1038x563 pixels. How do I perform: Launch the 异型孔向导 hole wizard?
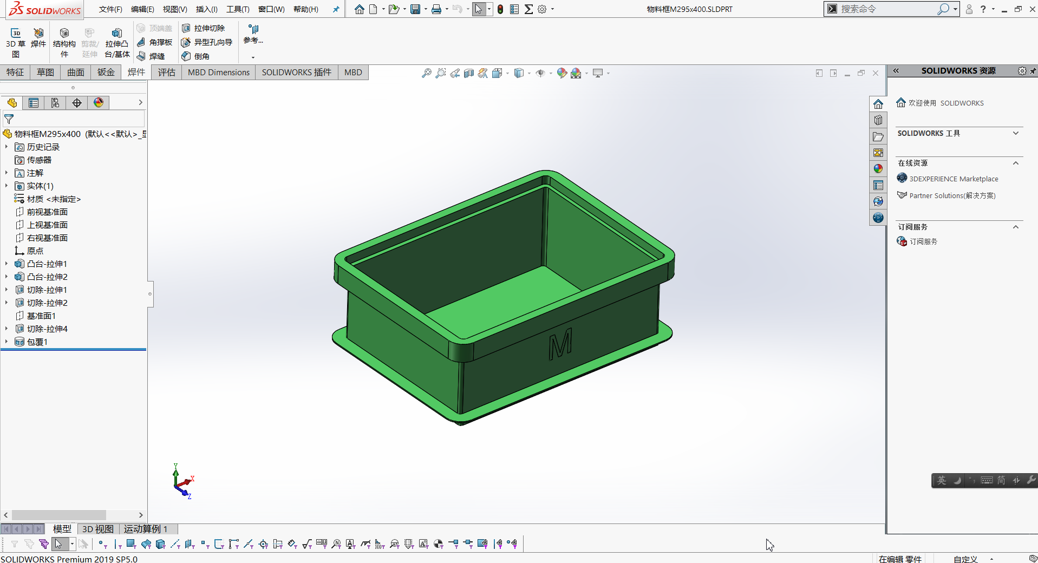coord(206,42)
